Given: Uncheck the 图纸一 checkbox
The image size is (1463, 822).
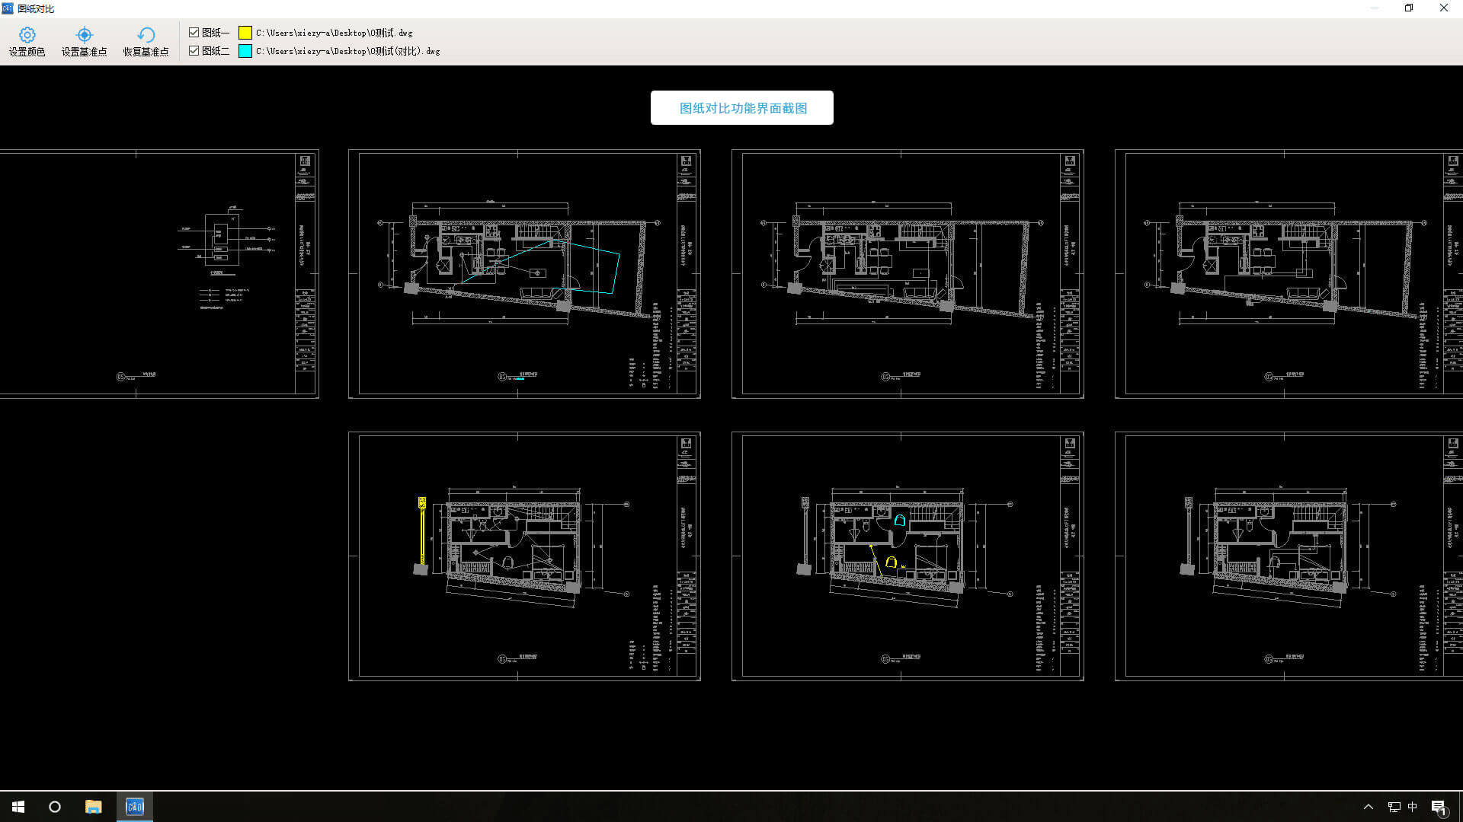Looking at the screenshot, I should [194, 33].
